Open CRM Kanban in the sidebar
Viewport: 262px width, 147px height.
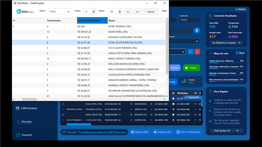pyautogui.click(x=29, y=108)
